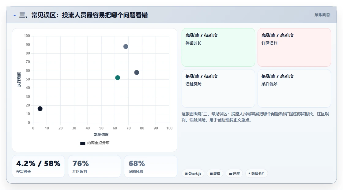Image resolution: width=343 pixels, height=190 pixels.
Task: Click the 68% 误触风险 stat card
Action: [150, 166]
